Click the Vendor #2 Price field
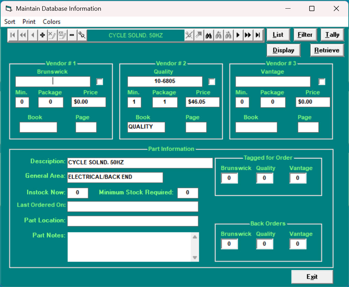The height and width of the screenshot is (287, 349). 202,102
